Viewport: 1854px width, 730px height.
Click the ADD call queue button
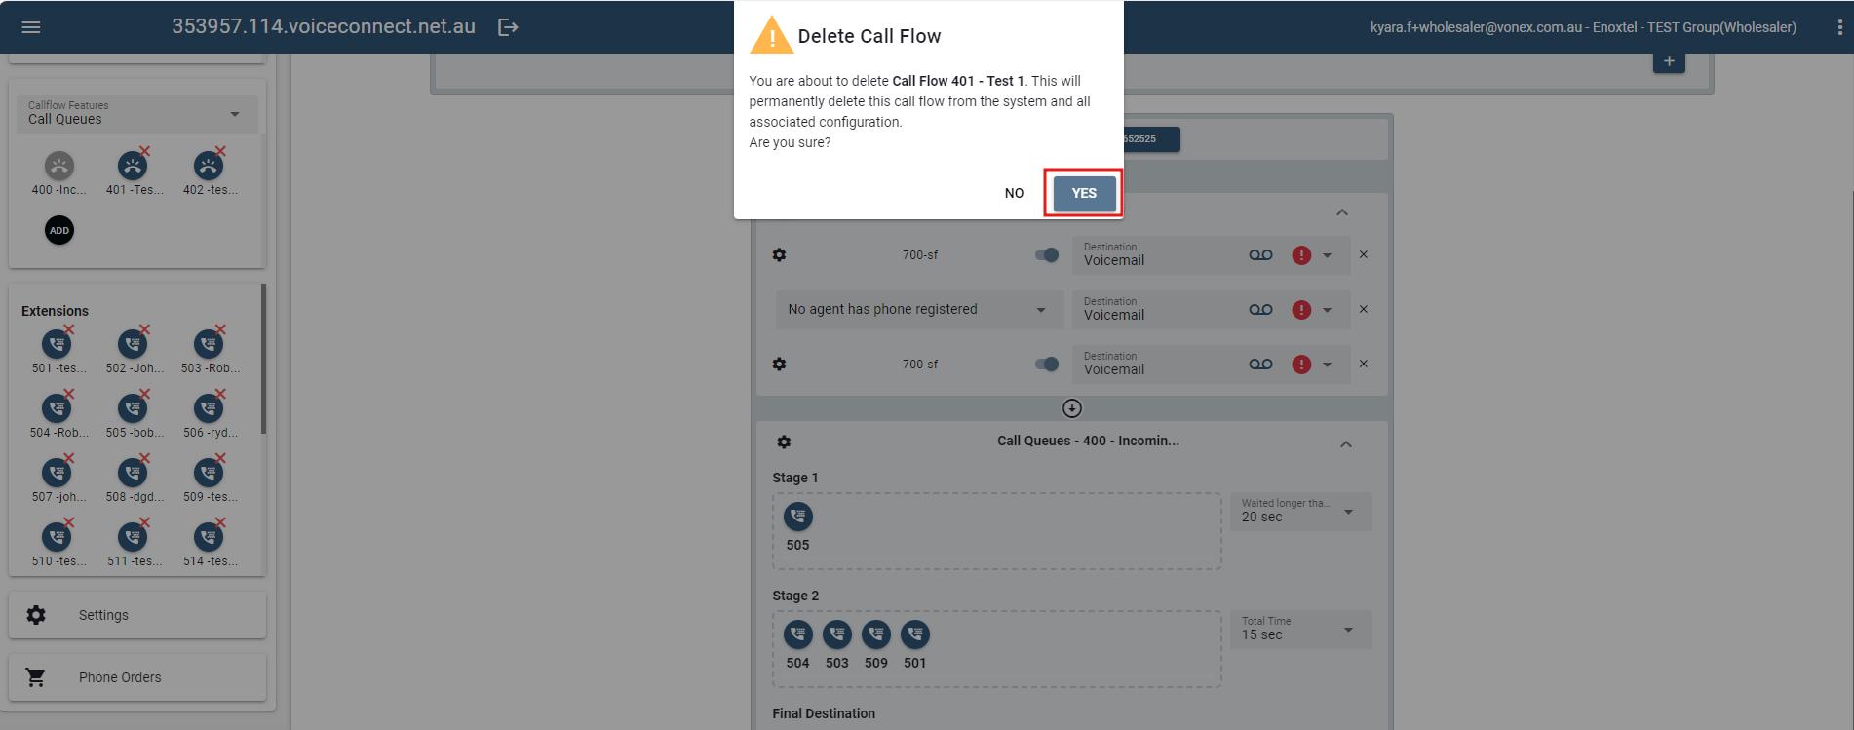coord(59,230)
